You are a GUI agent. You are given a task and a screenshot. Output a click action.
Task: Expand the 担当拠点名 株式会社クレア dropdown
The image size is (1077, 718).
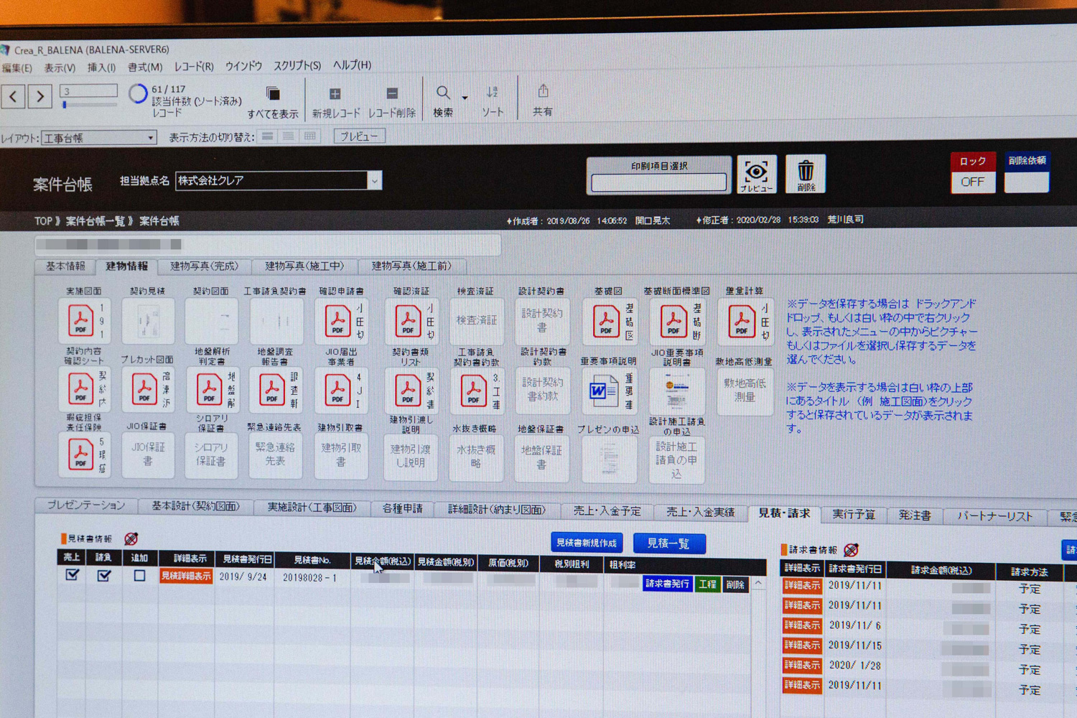tap(374, 181)
